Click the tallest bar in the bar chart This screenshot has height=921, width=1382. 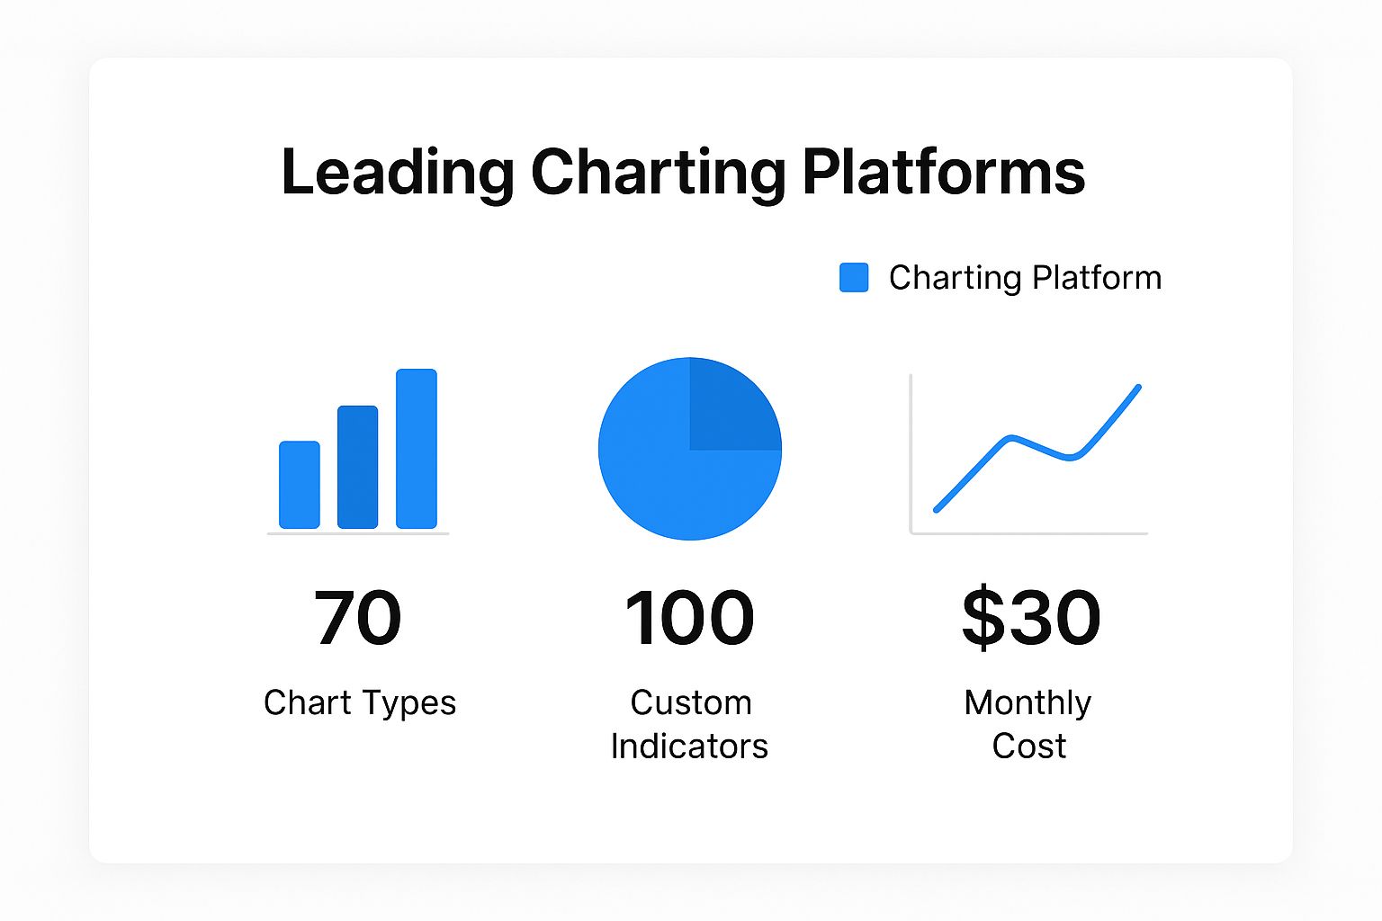click(417, 449)
